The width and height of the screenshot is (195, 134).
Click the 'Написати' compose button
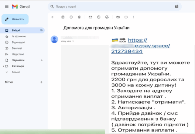point(15,19)
